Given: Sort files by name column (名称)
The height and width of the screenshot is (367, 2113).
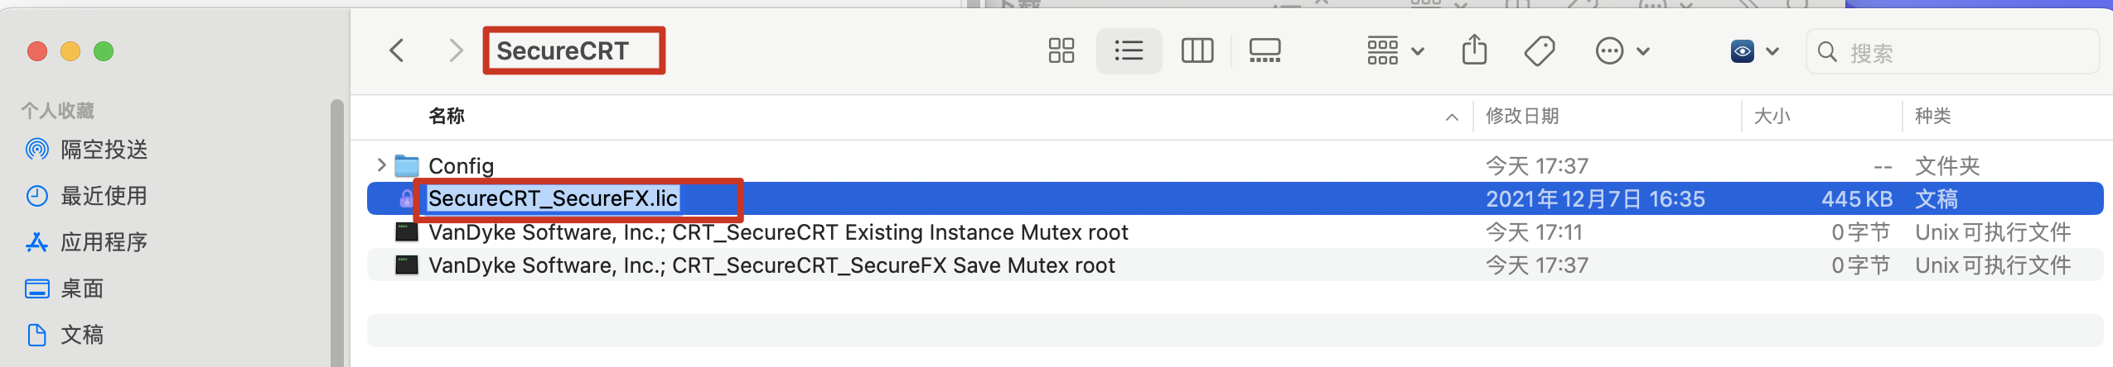Looking at the screenshot, I should (x=447, y=117).
